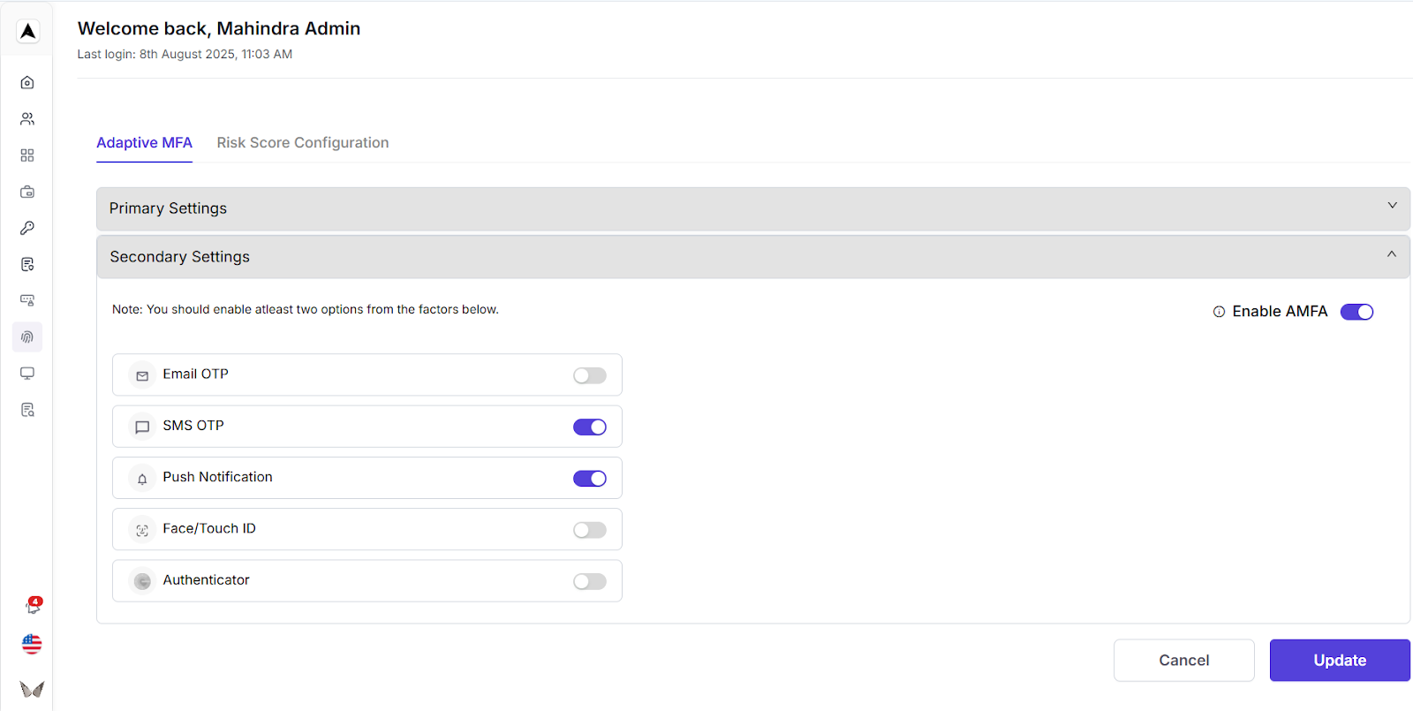The width and height of the screenshot is (1413, 711).
Task: Click the SMS OTP label
Action: [193, 426]
